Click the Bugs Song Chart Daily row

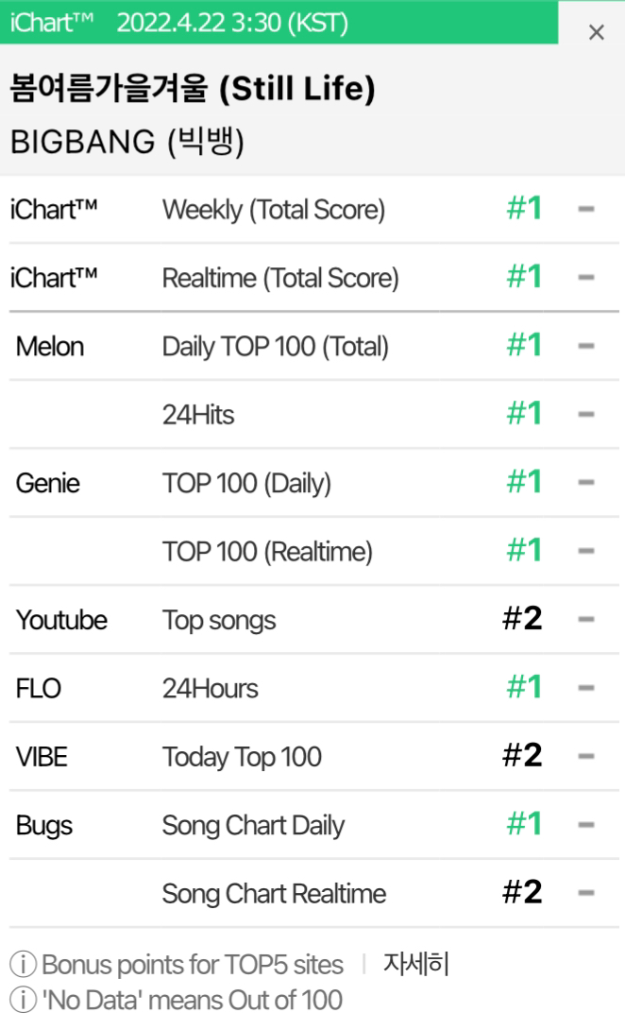[x=313, y=824]
